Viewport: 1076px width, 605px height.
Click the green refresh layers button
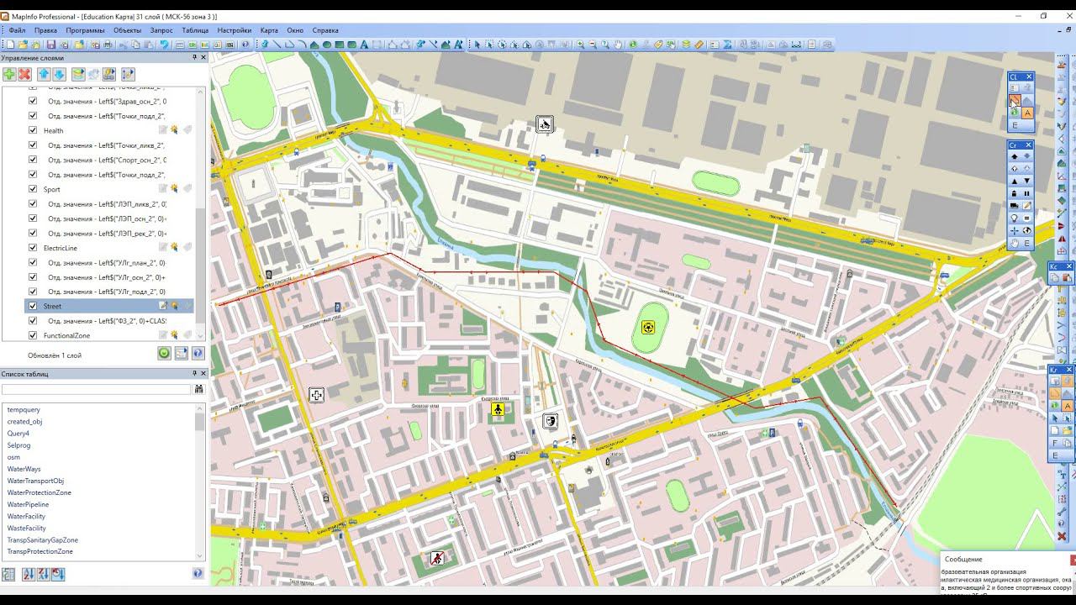(164, 354)
